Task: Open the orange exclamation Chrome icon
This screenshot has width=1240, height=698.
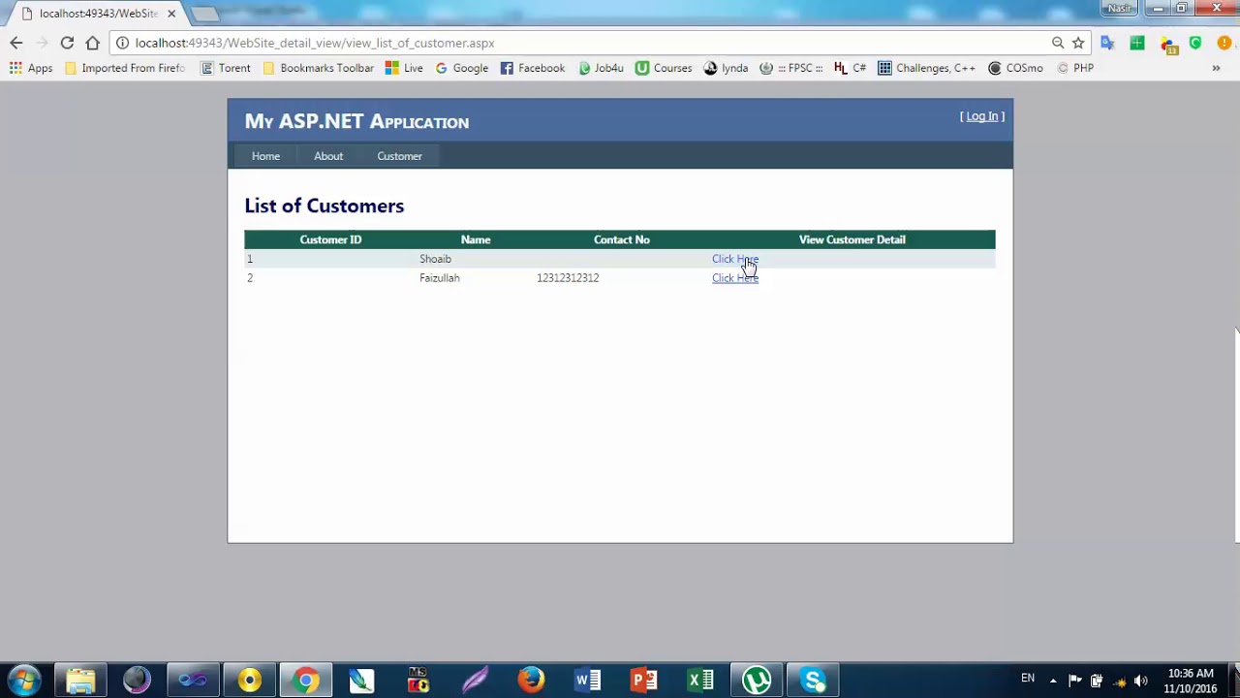Action: 1224,43
